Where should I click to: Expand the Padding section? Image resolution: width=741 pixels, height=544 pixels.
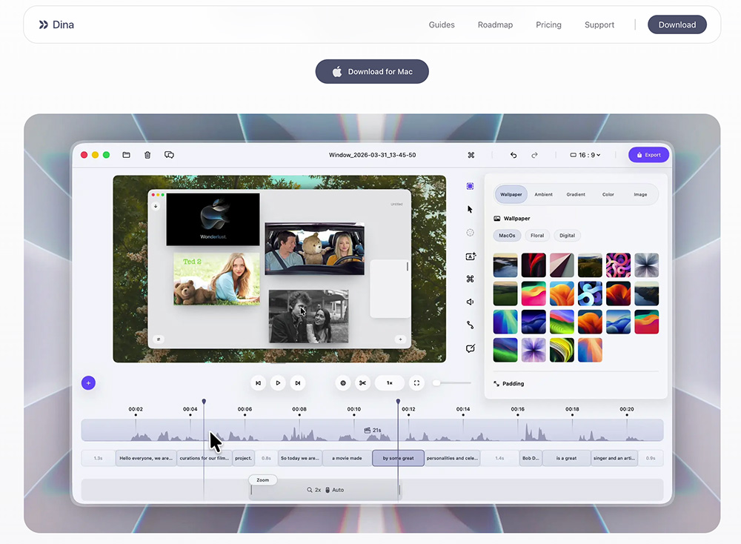tap(509, 384)
